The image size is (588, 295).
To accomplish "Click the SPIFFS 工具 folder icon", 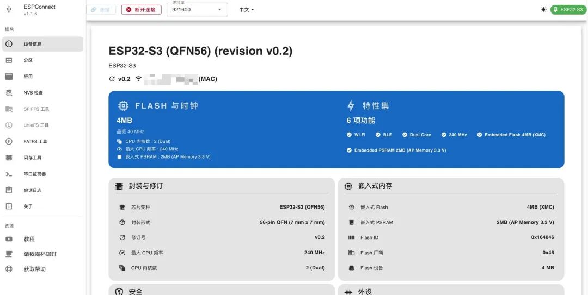I will (x=9, y=109).
